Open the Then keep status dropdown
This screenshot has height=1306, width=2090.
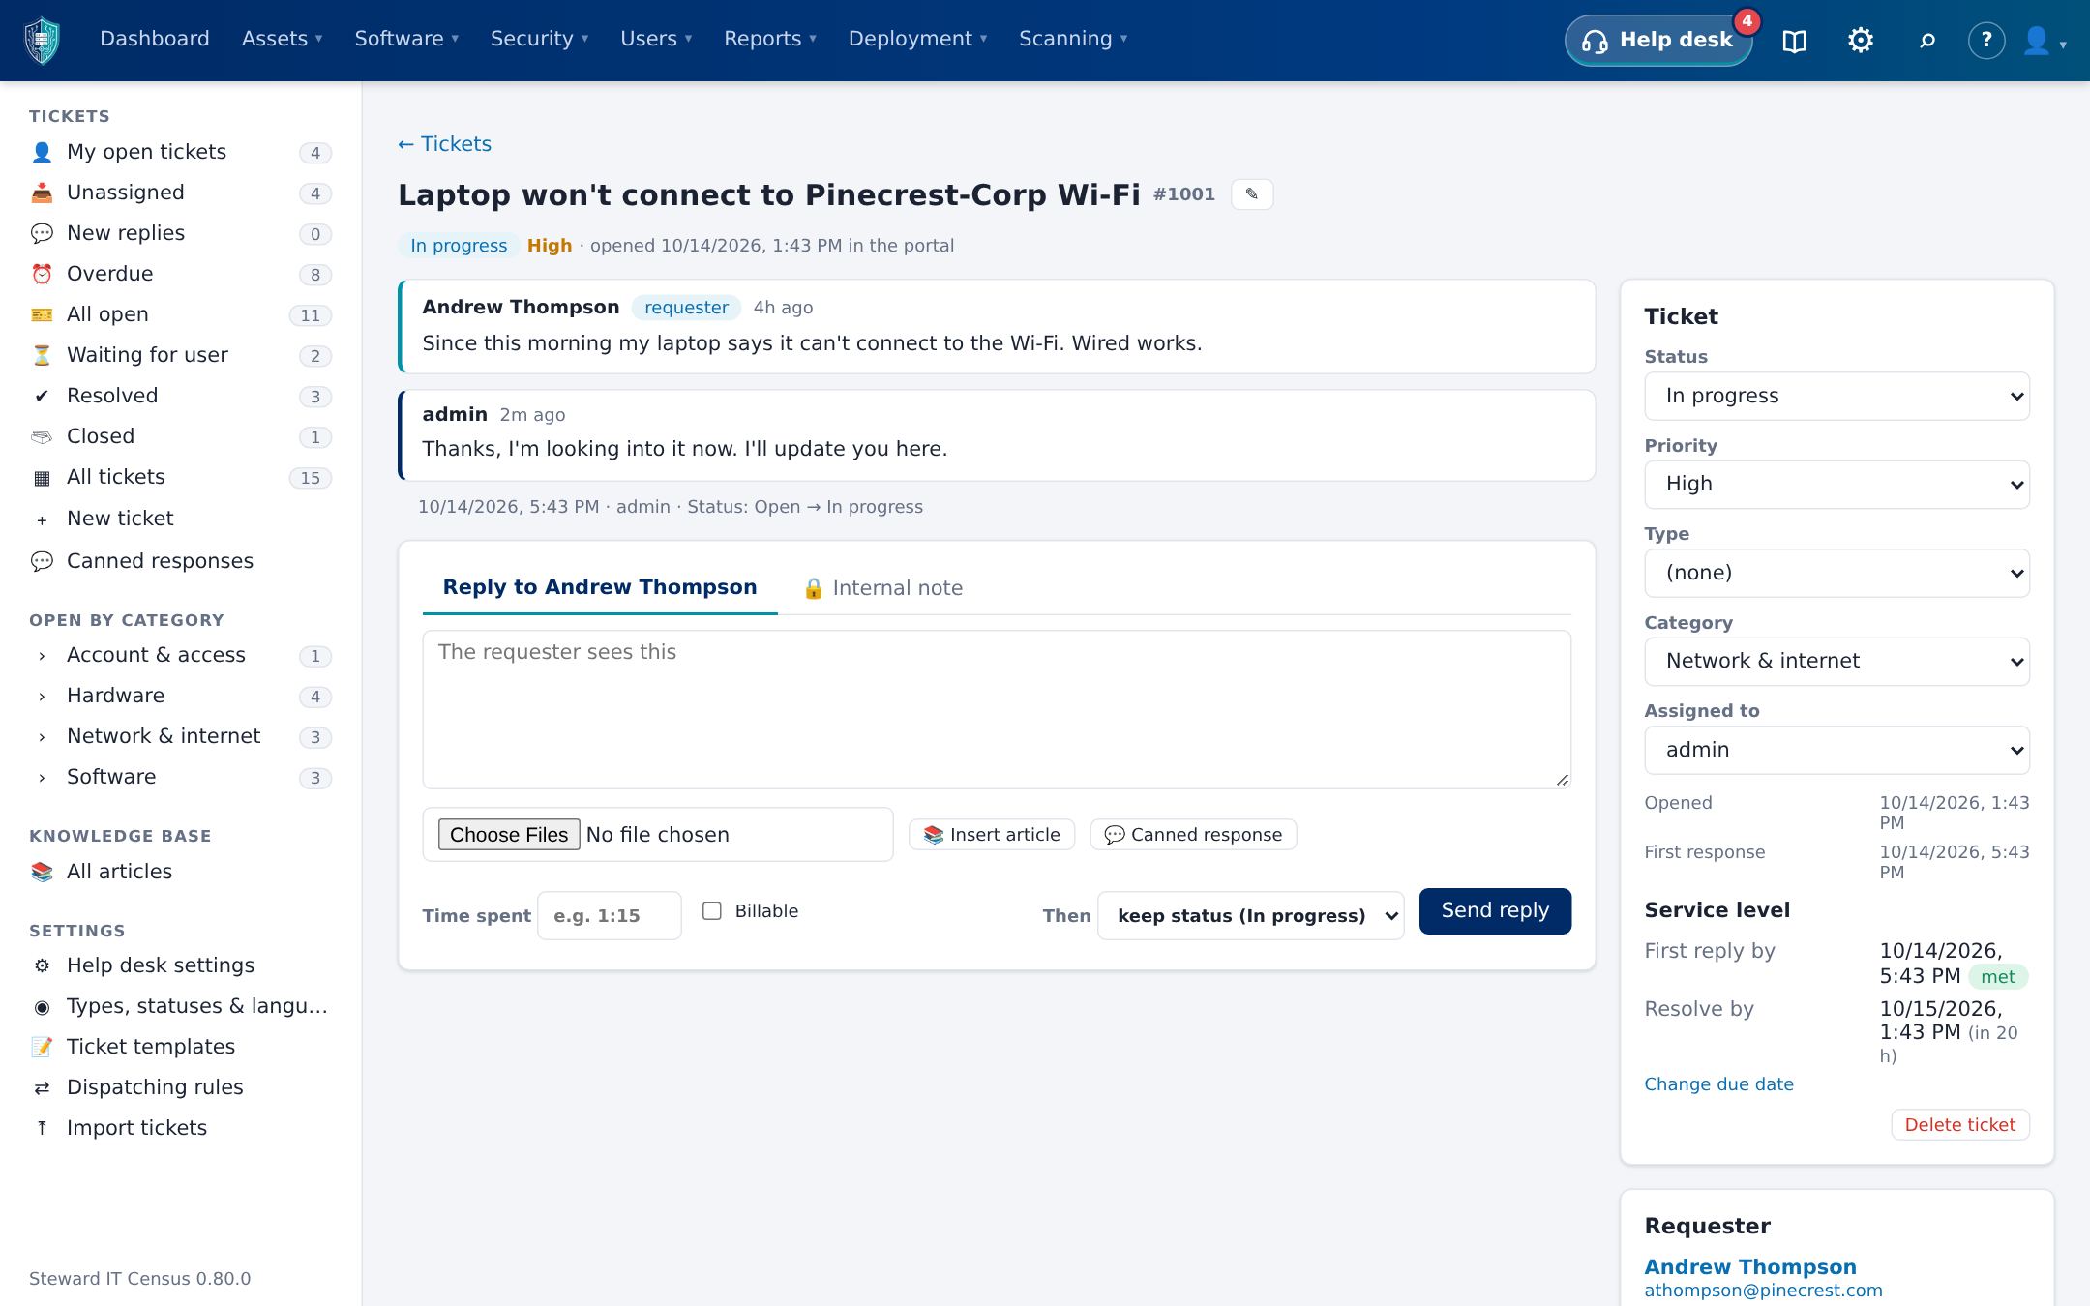click(1250, 915)
